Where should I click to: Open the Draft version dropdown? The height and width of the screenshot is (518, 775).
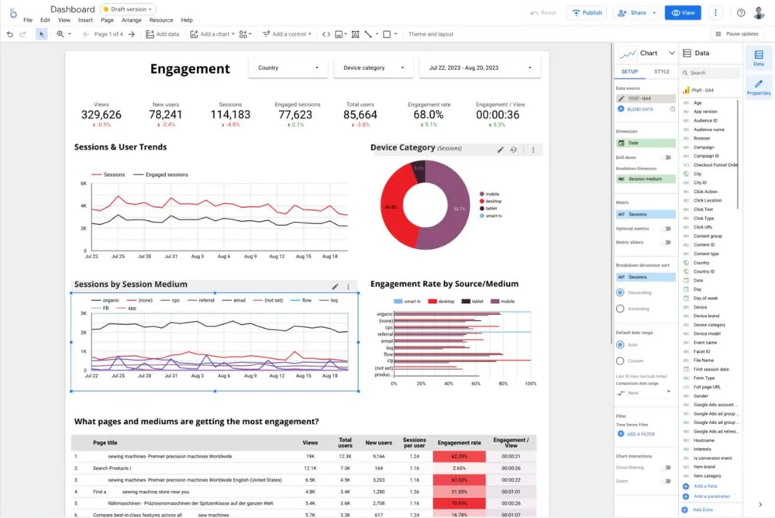click(x=128, y=9)
